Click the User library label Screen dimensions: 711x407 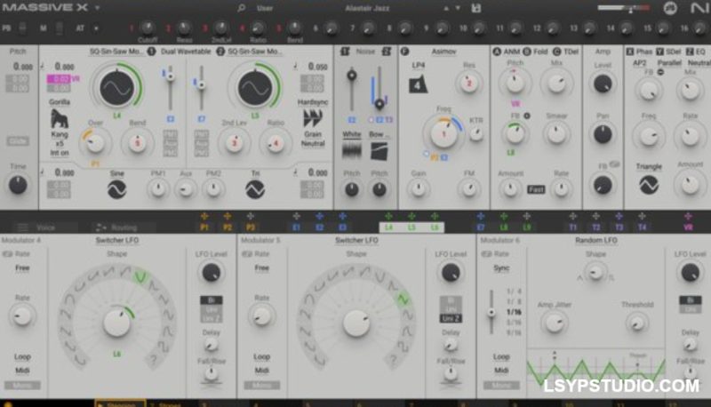click(265, 8)
